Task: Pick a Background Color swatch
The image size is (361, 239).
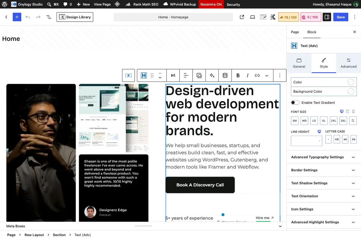Action: 351,92
